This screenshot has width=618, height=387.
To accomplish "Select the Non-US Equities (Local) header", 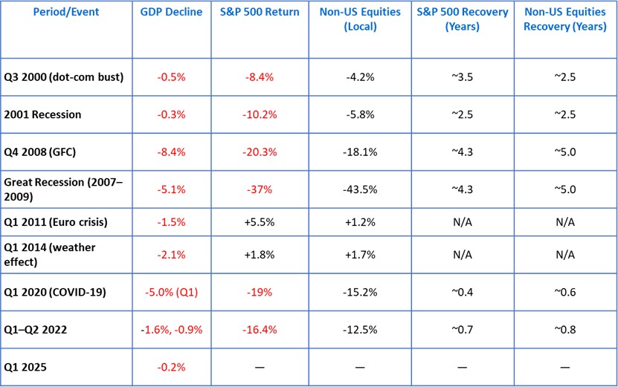I will 360,19.
